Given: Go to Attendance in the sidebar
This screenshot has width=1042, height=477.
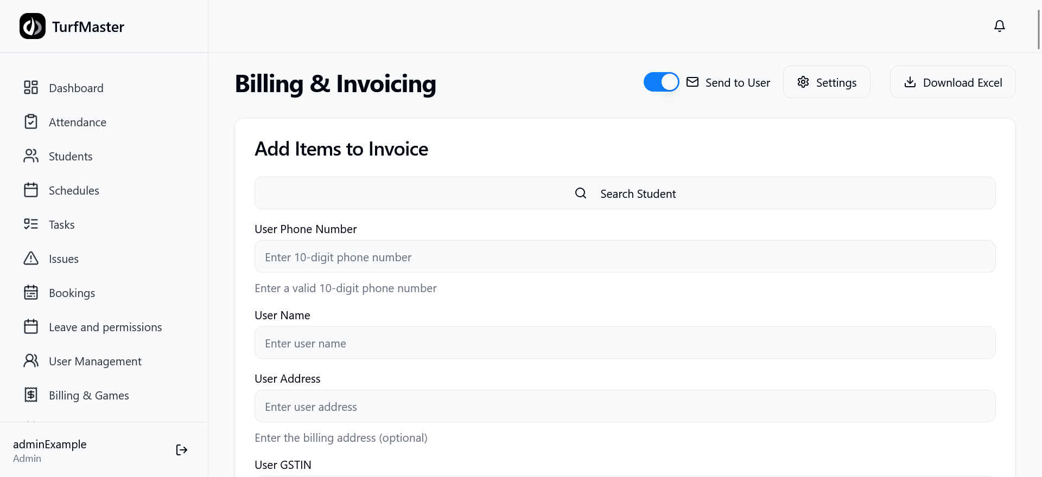Looking at the screenshot, I should point(104,122).
